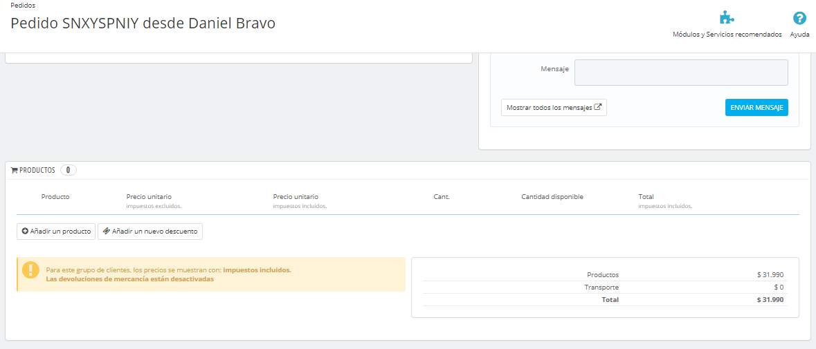The width and height of the screenshot is (816, 349).
Task: Click the Mensaje field label
Action: pos(555,68)
